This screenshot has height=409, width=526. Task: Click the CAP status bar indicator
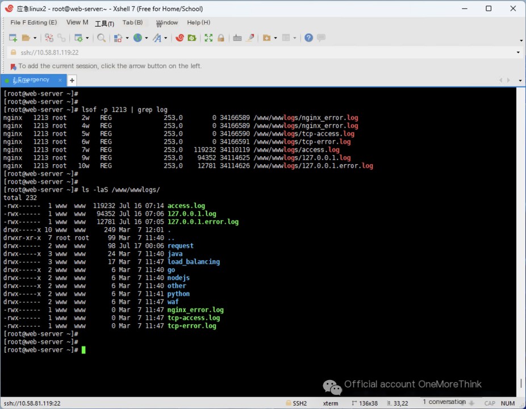pos(490,403)
